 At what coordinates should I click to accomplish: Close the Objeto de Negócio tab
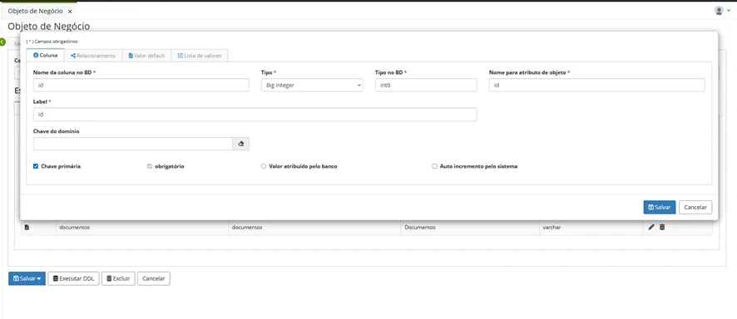70,12
